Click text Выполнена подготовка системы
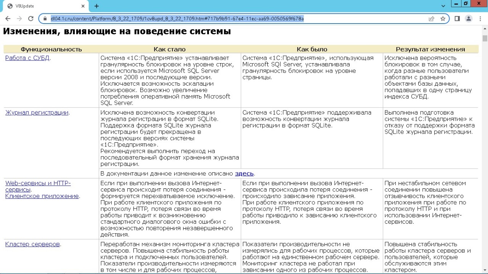The height and width of the screenshot is (274, 488). [419, 116]
